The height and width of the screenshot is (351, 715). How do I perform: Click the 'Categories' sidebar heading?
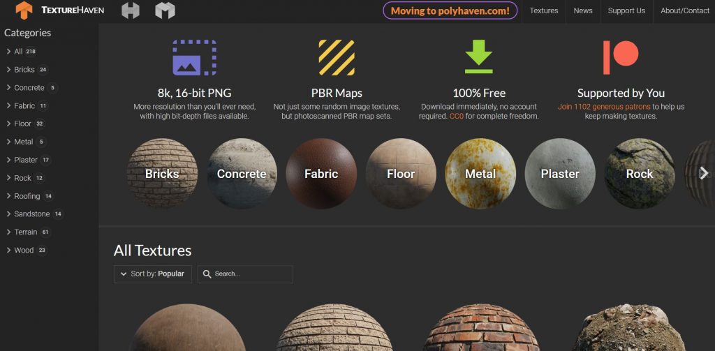click(27, 33)
